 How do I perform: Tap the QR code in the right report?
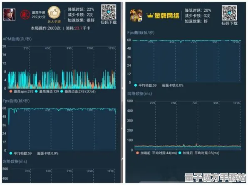[x=229, y=13]
